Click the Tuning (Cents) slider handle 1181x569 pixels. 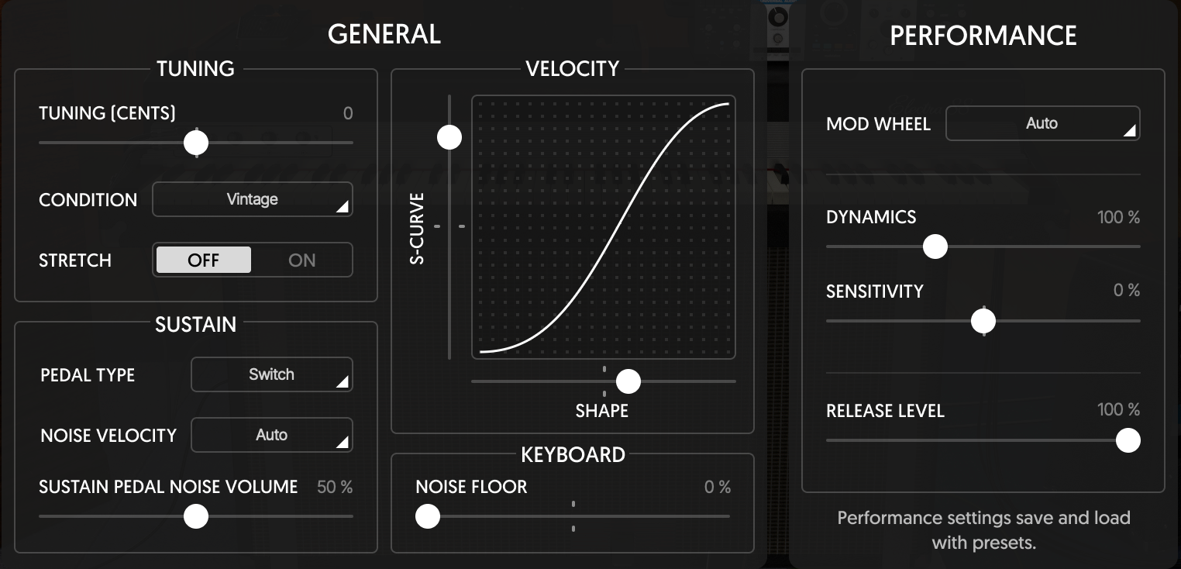(196, 143)
